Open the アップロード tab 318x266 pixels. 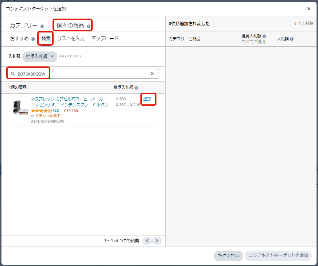[105, 38]
